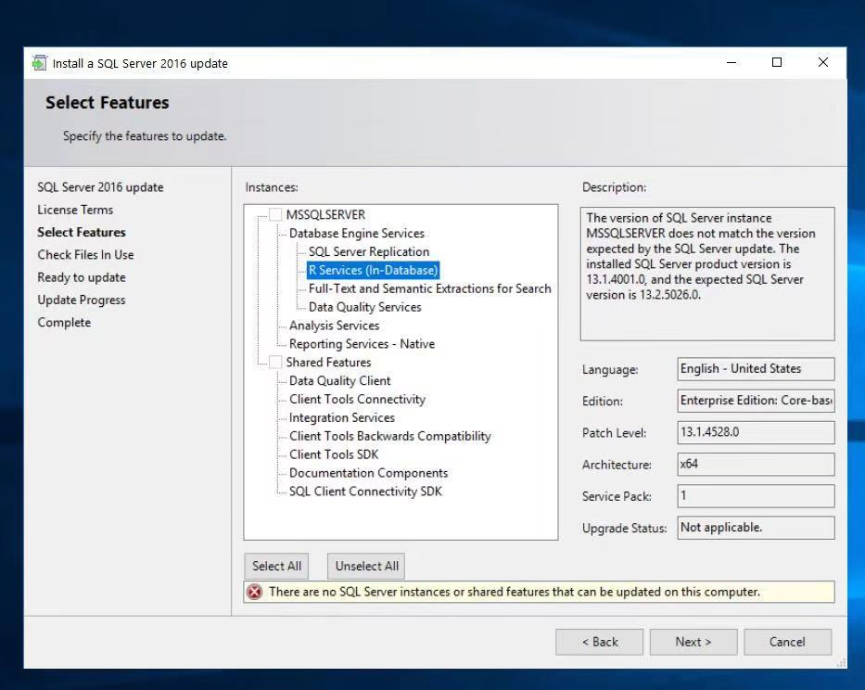This screenshot has width=865, height=690.
Task: Select Client Tools Connectivity item
Action: click(357, 399)
